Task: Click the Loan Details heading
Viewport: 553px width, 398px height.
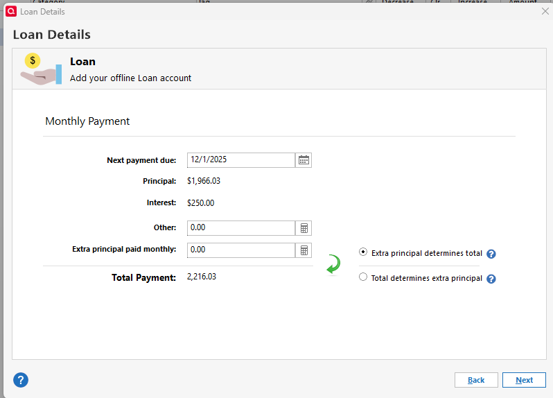Action: coord(52,35)
